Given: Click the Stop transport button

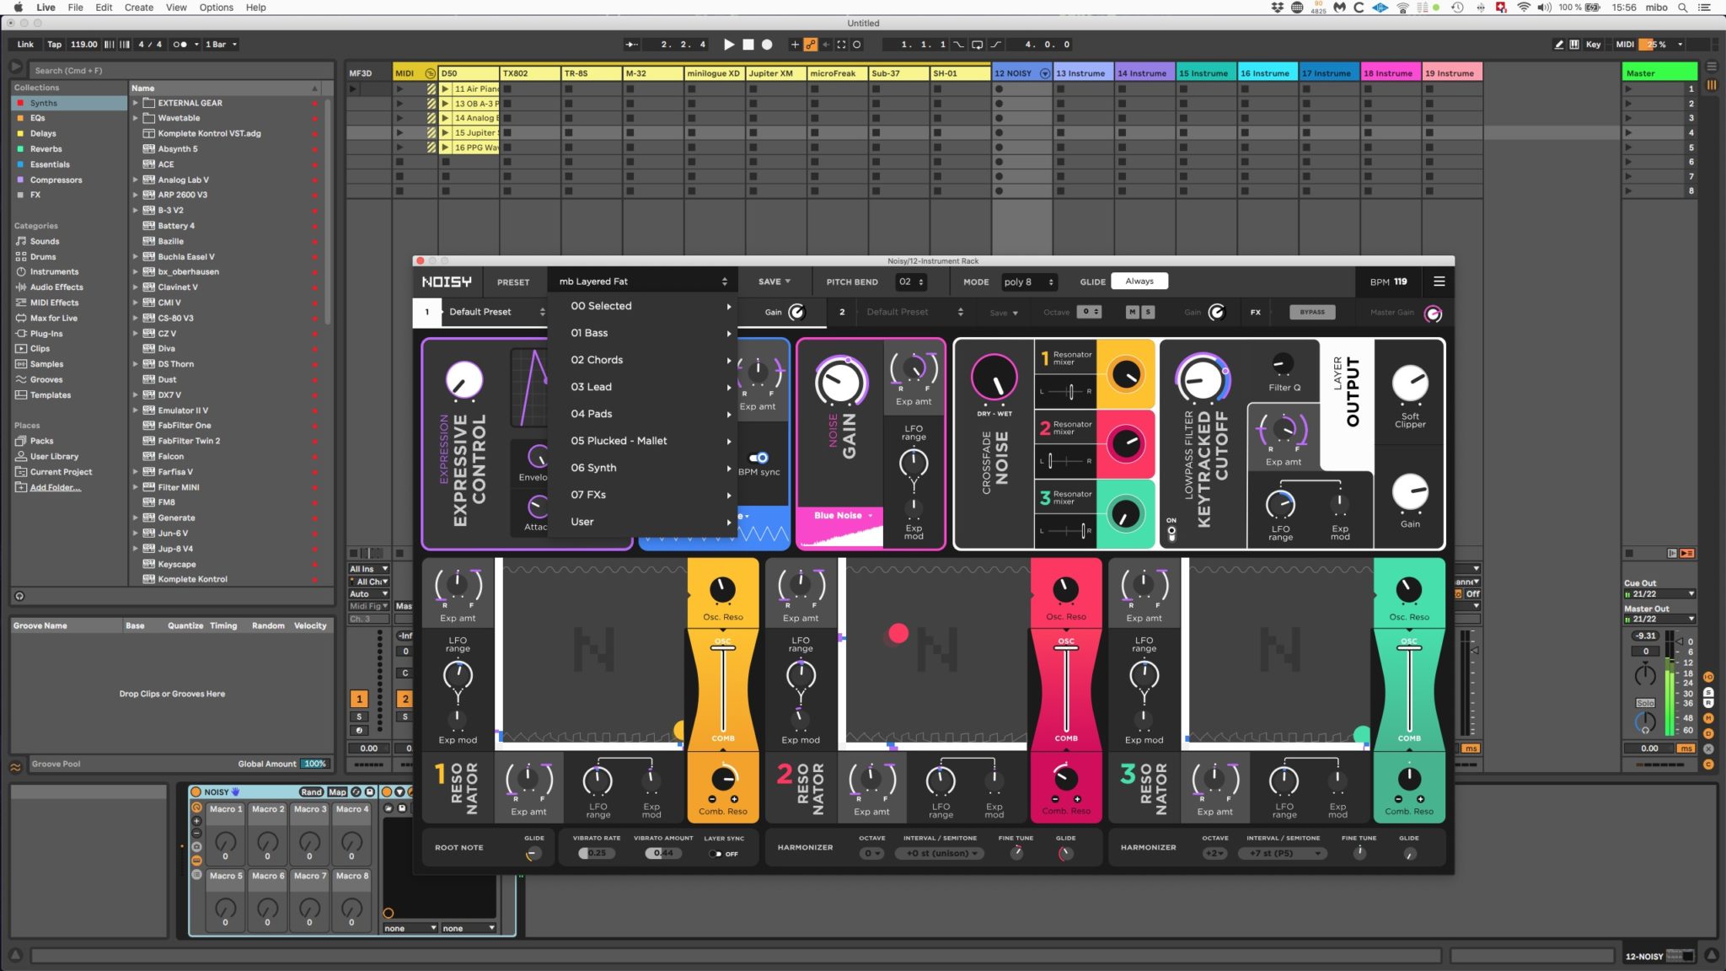Looking at the screenshot, I should pos(748,45).
